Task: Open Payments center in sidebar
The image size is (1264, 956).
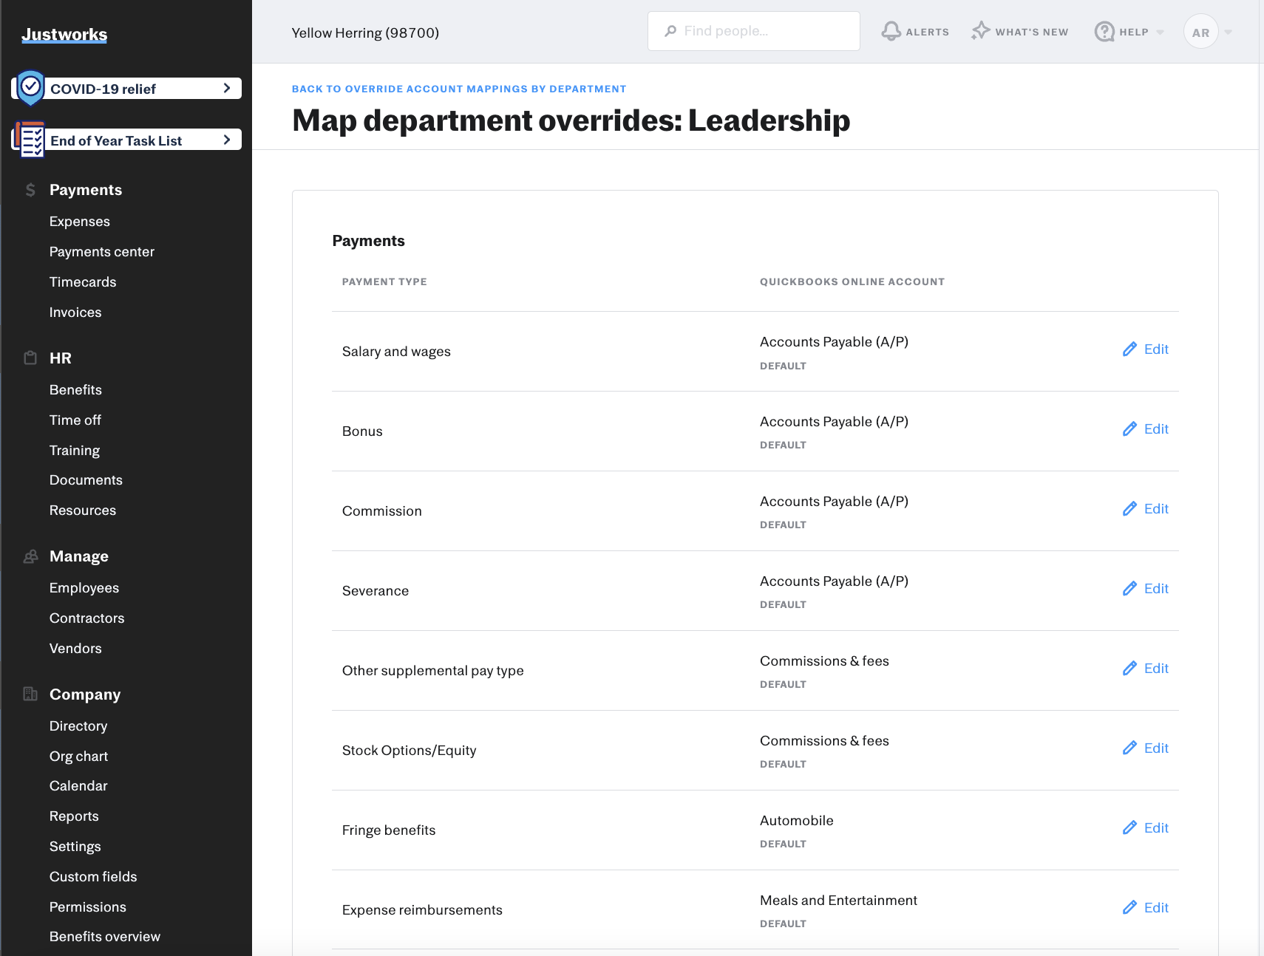Action: (x=102, y=252)
